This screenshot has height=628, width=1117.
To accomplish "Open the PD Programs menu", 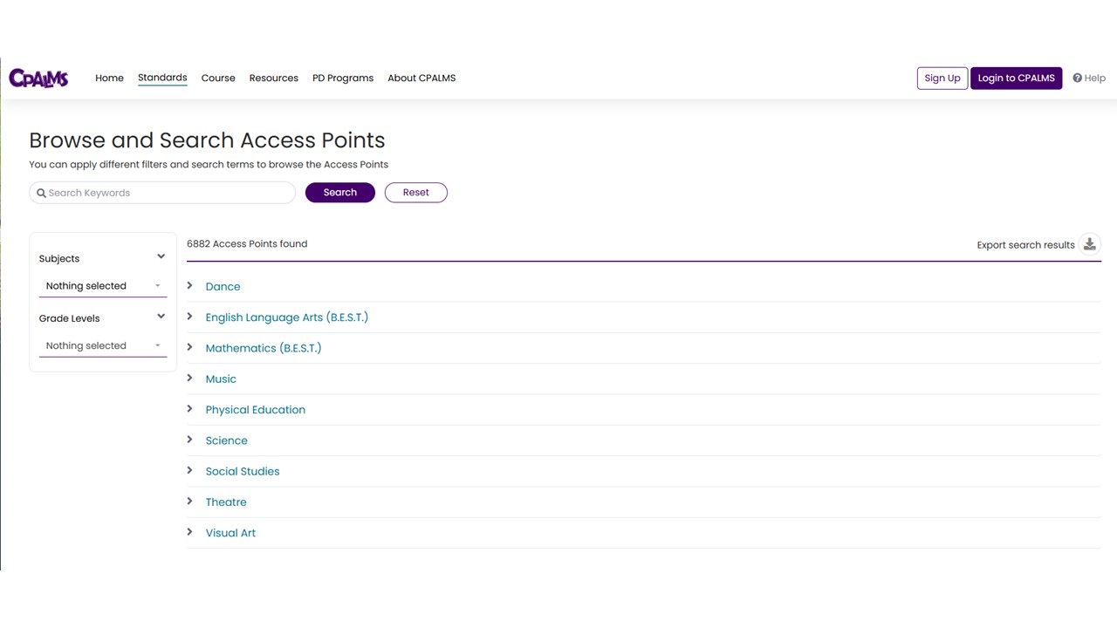I will click(343, 78).
